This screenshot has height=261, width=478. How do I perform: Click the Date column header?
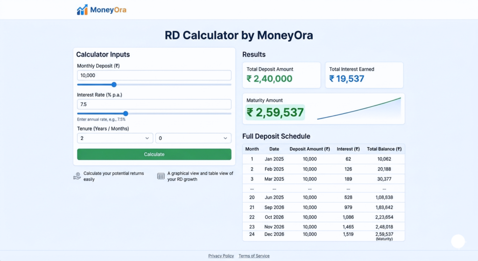pos(274,149)
